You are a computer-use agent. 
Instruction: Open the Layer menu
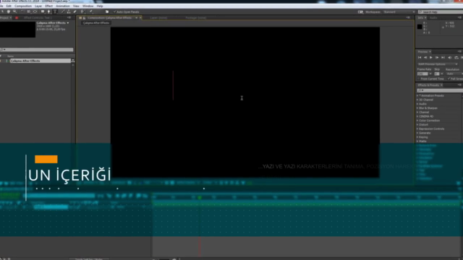[38, 6]
